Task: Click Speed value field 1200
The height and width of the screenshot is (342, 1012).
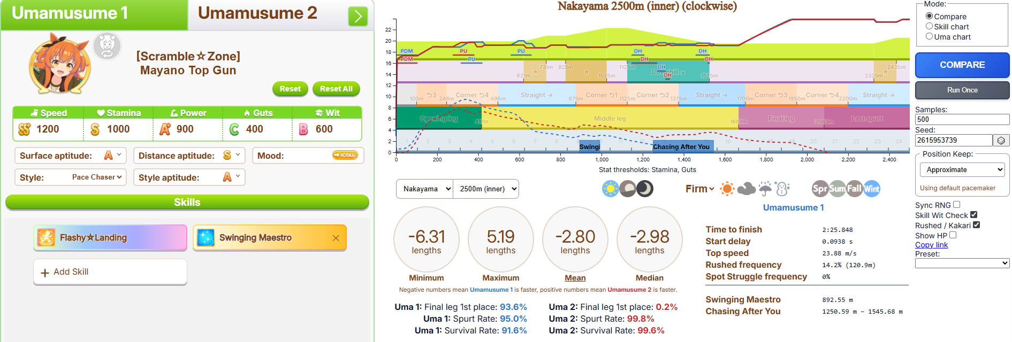Action: point(48,129)
